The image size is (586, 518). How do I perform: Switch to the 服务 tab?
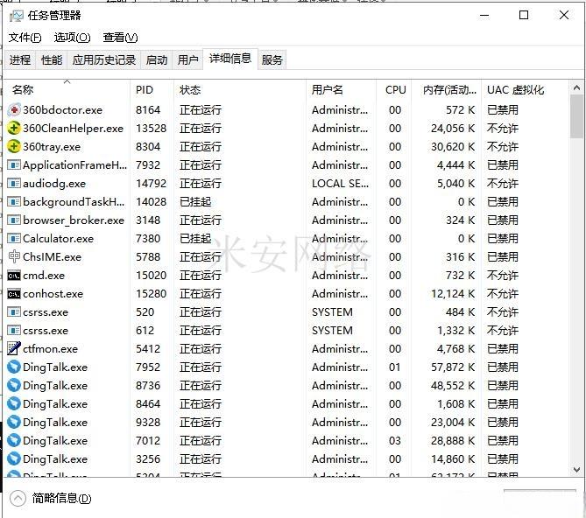[x=272, y=59]
